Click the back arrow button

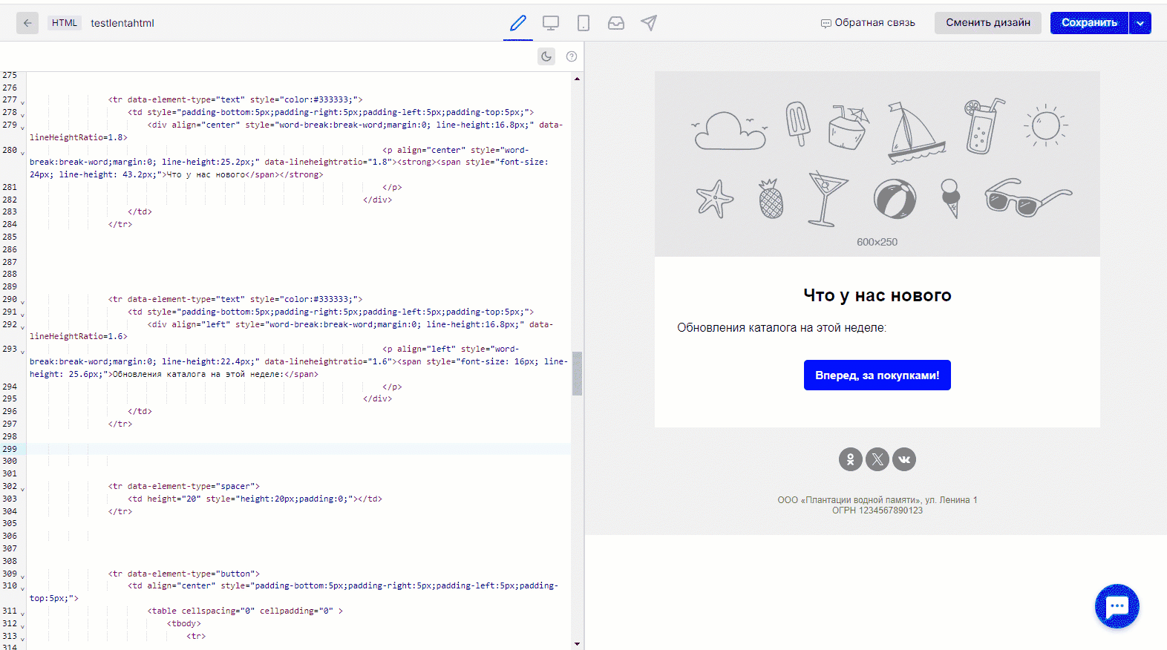[27, 23]
